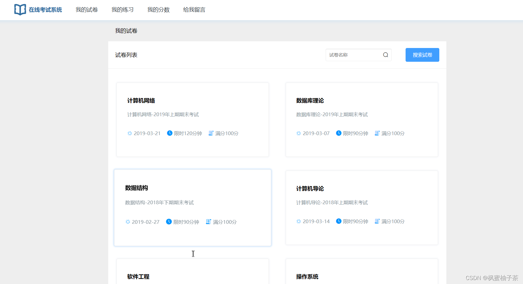The height and width of the screenshot is (284, 523).
Task: Click the date text 2019-02-27
Action: (x=146, y=222)
